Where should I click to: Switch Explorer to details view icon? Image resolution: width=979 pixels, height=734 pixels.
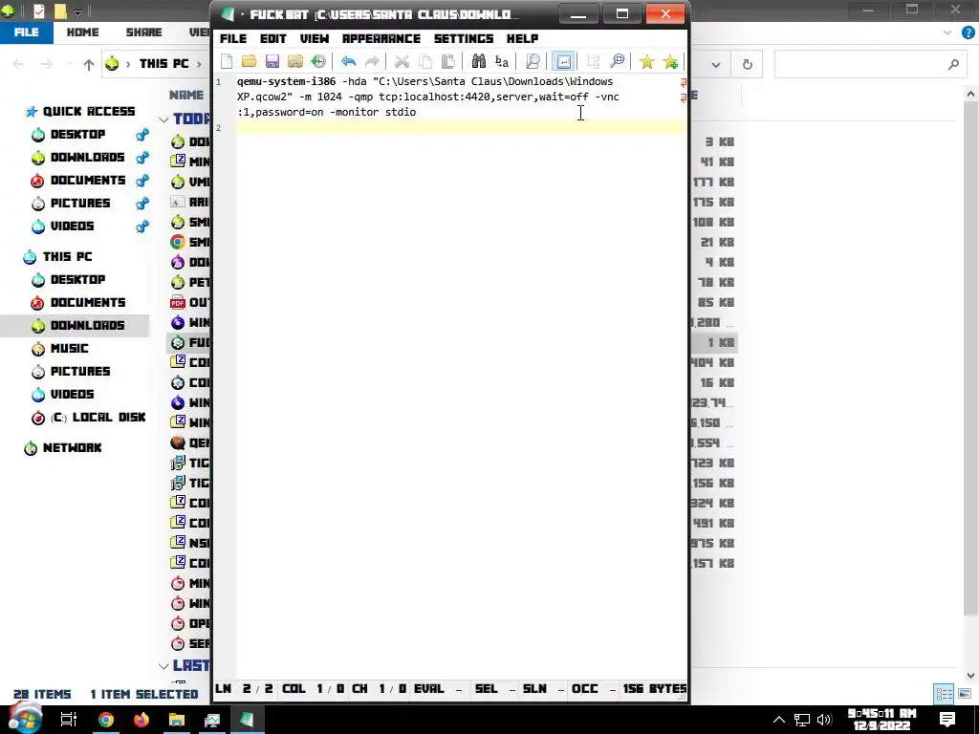pos(944,694)
